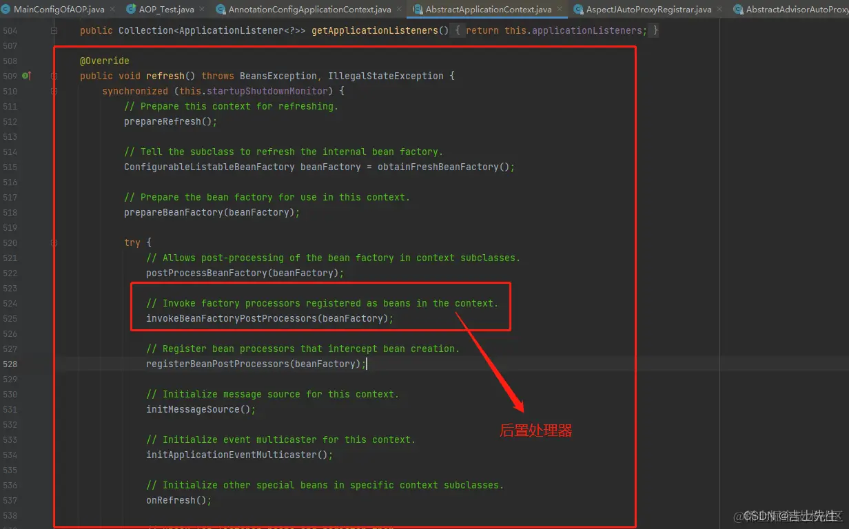849x529 pixels.
Task: Click the class icon on AspectJAutoProxyRegistrar tab
Action: [x=577, y=10]
